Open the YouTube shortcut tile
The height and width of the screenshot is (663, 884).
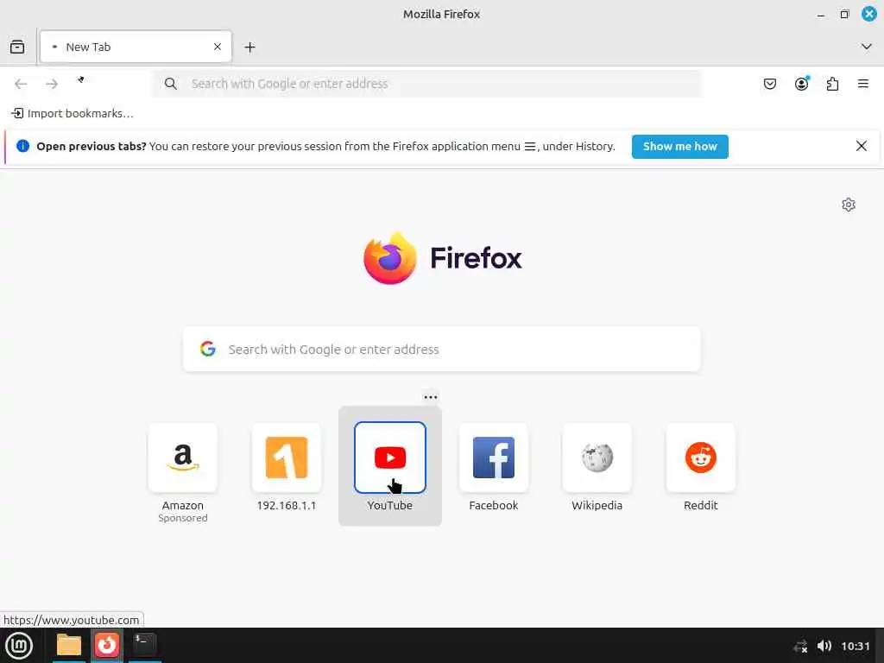point(390,458)
